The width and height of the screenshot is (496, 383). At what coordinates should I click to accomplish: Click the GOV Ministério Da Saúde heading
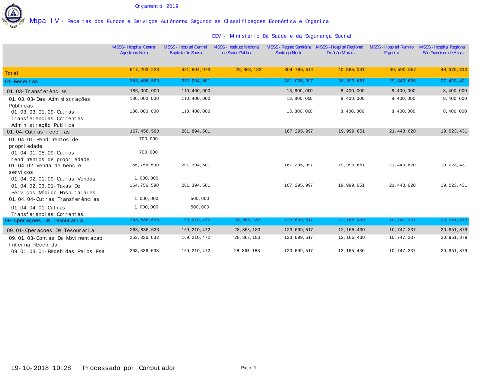pos(281,36)
